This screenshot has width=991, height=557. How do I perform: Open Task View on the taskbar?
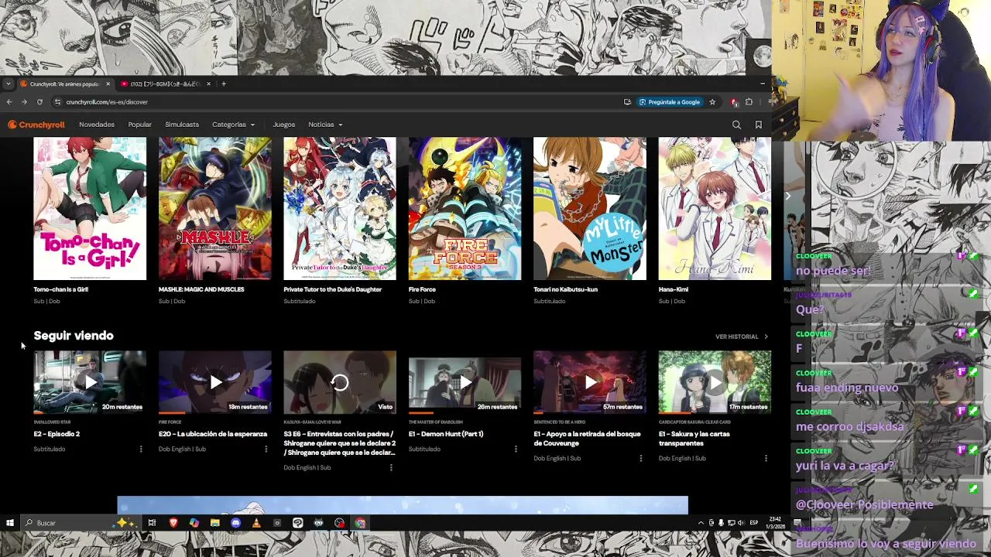[x=152, y=523]
